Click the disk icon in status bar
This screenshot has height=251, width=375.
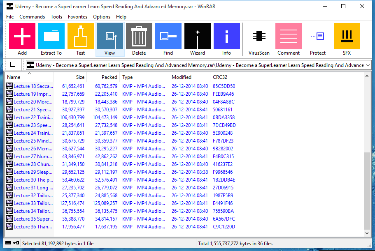(8, 243)
